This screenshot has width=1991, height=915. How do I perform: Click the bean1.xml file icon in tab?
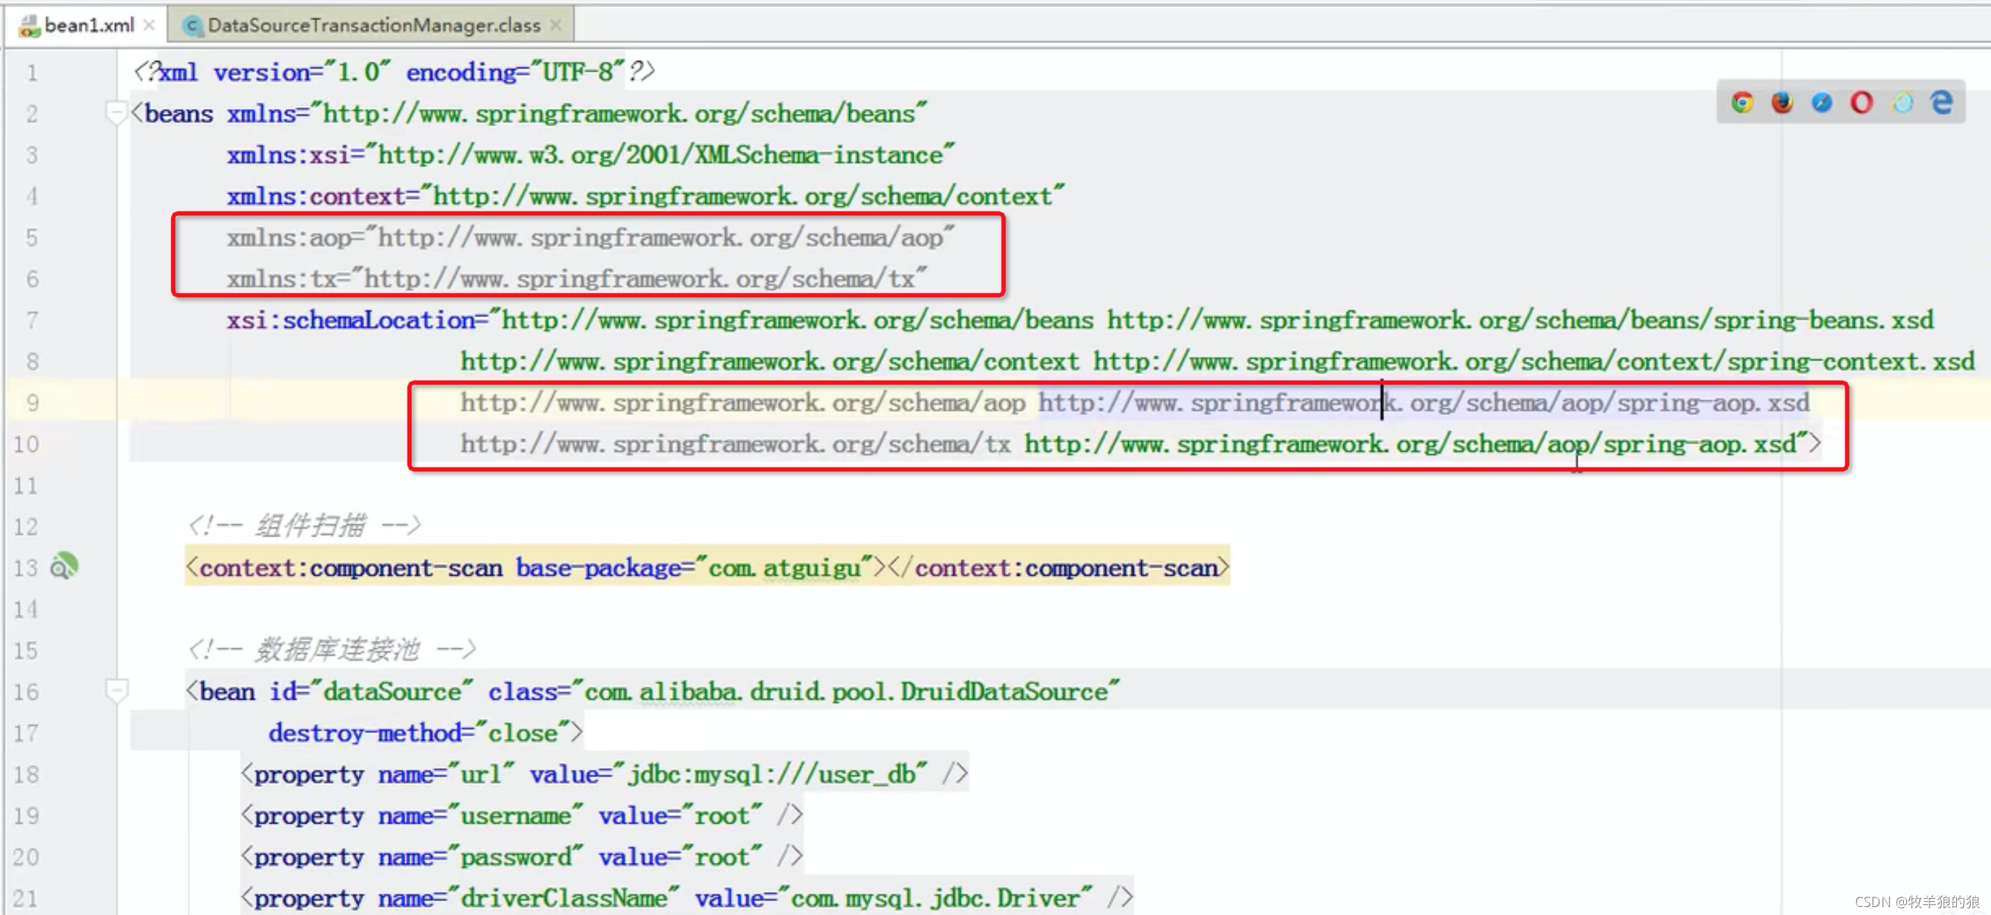coord(30,25)
